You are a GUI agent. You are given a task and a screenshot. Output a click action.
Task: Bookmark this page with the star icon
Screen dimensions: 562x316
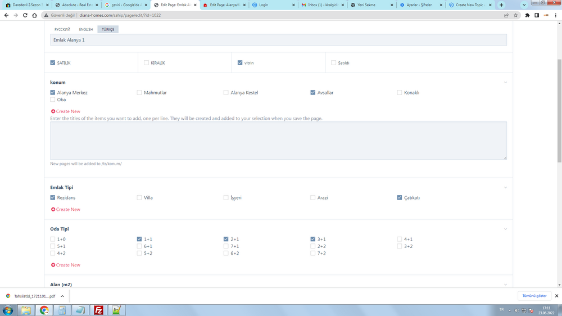pyautogui.click(x=515, y=15)
